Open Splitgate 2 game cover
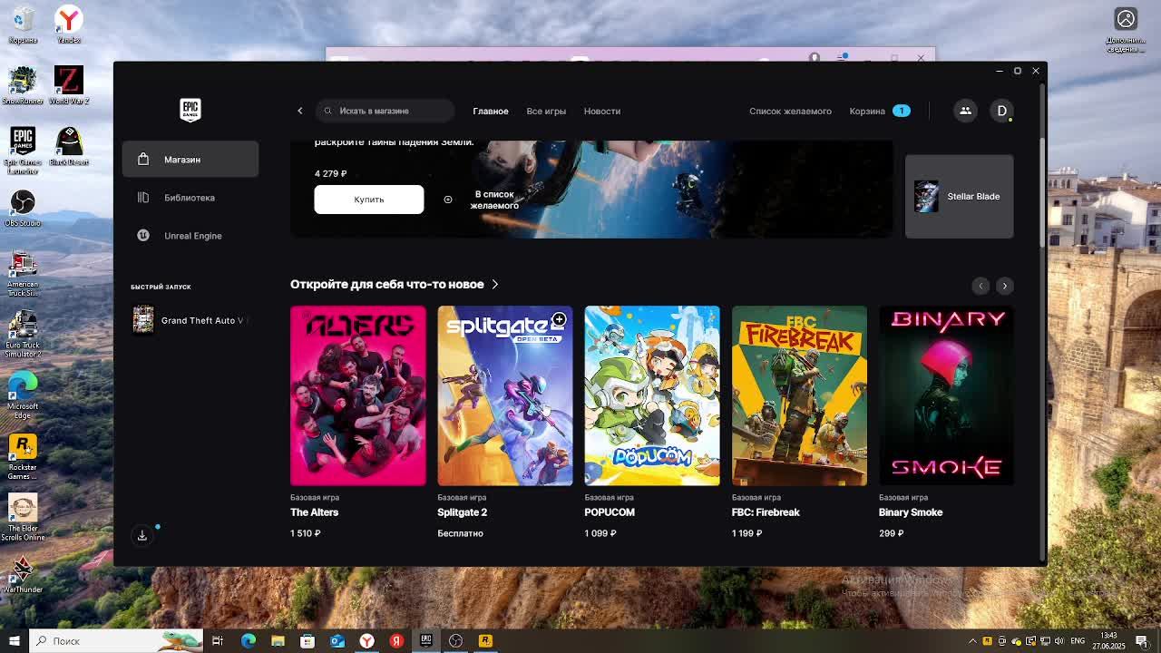The width and height of the screenshot is (1161, 653). click(x=505, y=395)
